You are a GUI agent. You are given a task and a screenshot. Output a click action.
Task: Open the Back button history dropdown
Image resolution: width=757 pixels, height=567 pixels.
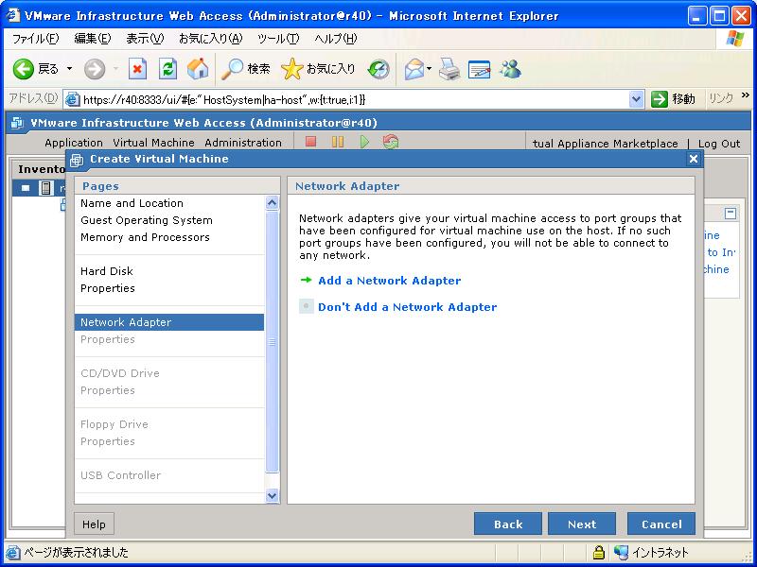pyautogui.click(x=69, y=69)
